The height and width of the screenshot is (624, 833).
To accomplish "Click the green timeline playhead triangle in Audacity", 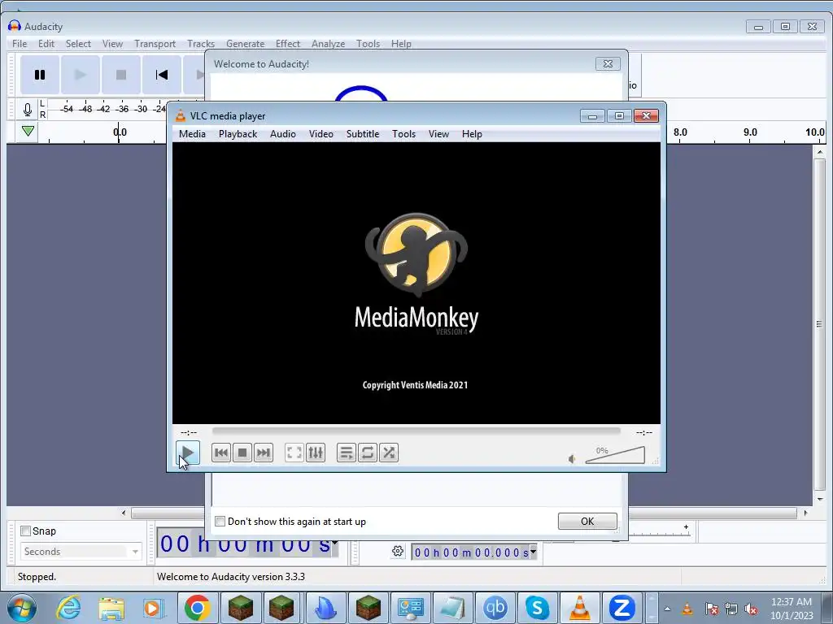I will pos(28,131).
